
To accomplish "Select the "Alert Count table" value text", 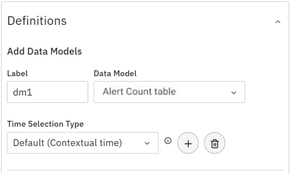I will click(139, 92).
